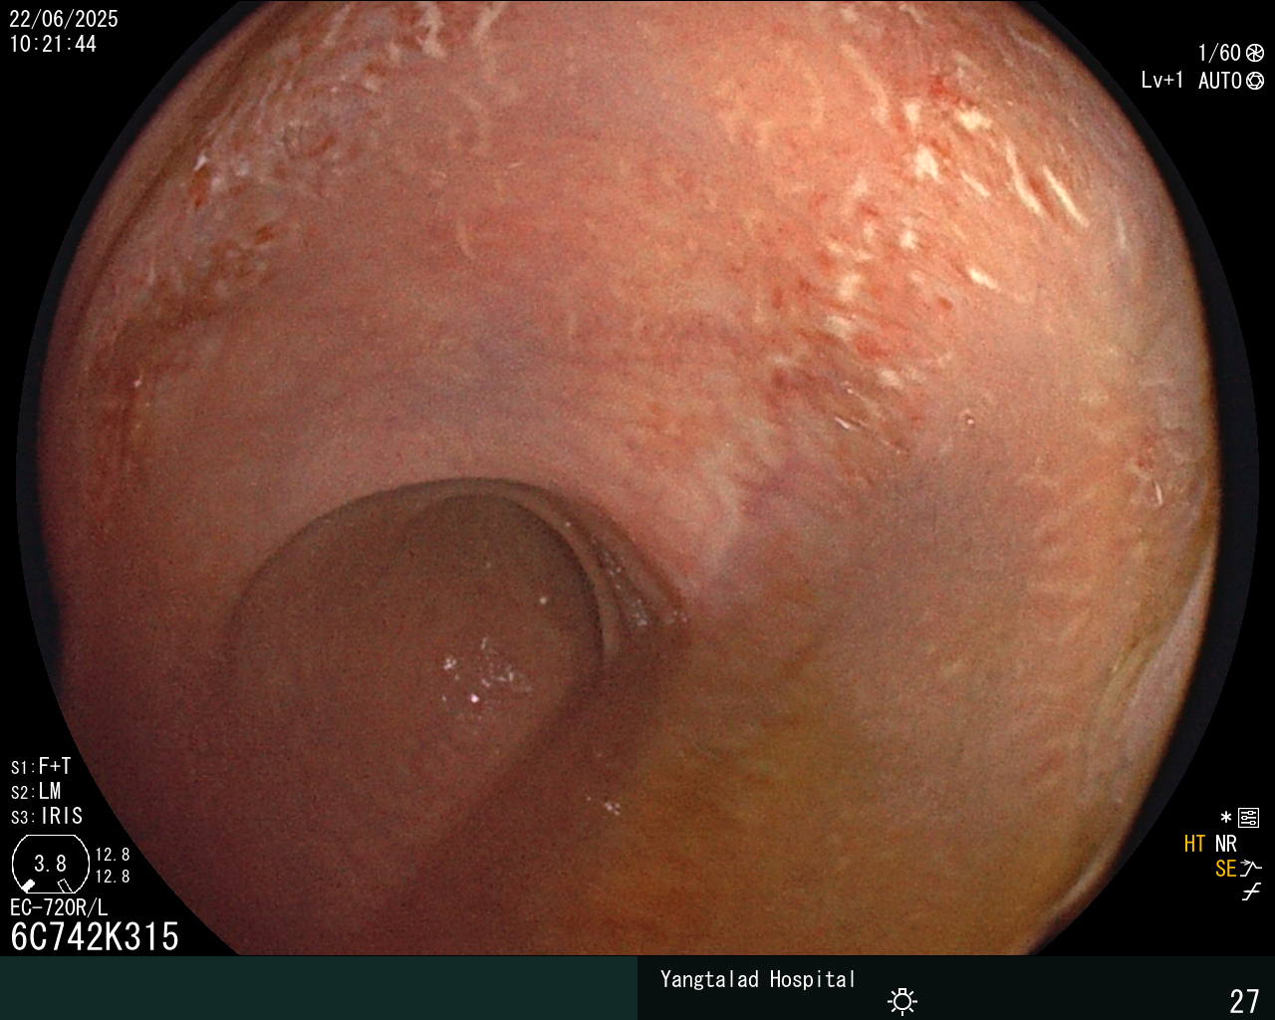Click the S2: LM switch assignment
The width and height of the screenshot is (1275, 1020).
[x=36, y=792]
